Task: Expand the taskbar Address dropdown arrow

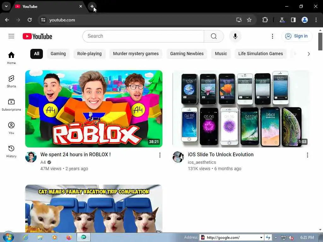Action: click(261, 238)
